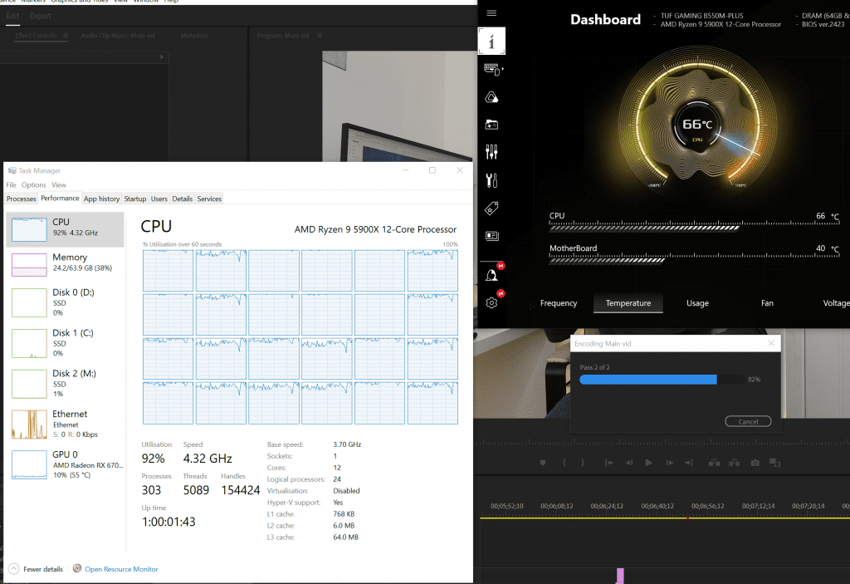Screen dimensions: 850x584
Task: Play the Program monitor preview
Action: (649, 463)
